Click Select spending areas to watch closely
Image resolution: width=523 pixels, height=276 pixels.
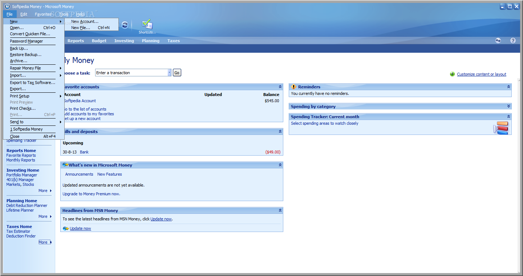click(325, 123)
